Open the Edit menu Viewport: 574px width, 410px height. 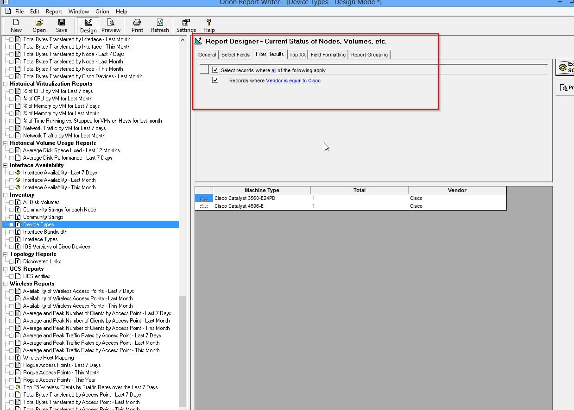click(x=35, y=12)
